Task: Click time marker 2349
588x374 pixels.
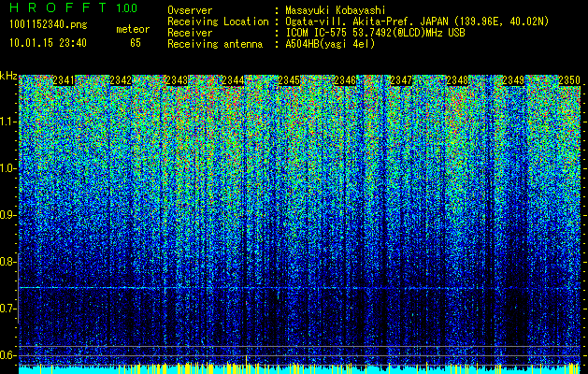Action: tap(513, 80)
